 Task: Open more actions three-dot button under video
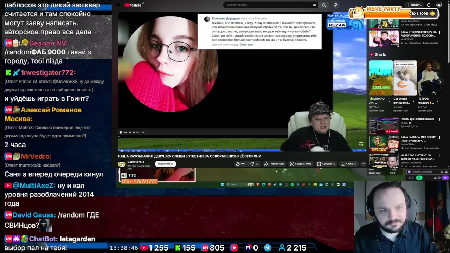[363, 164]
